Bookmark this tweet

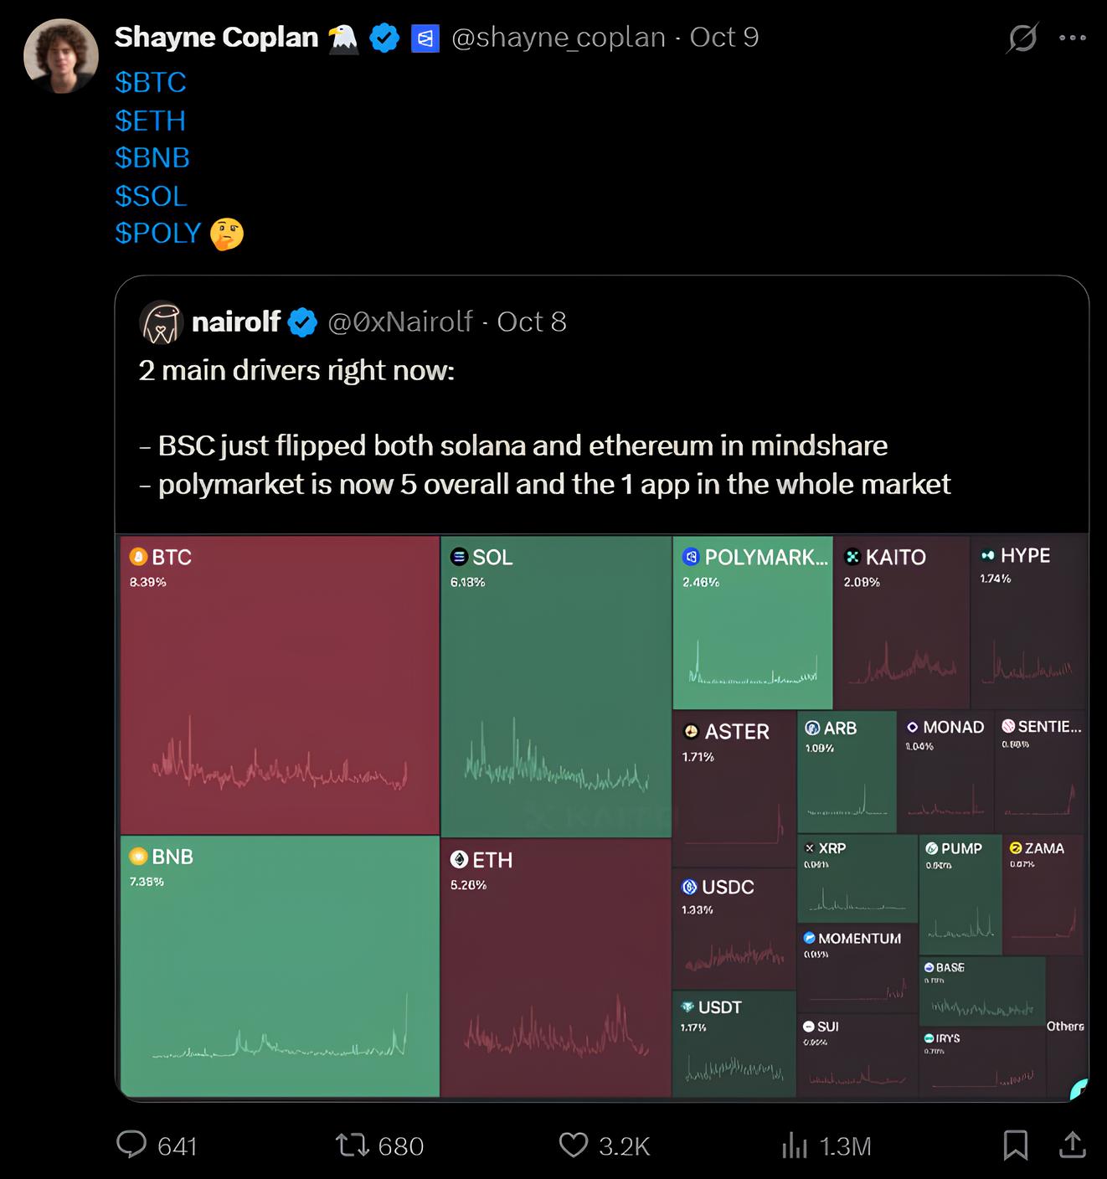1016,1145
